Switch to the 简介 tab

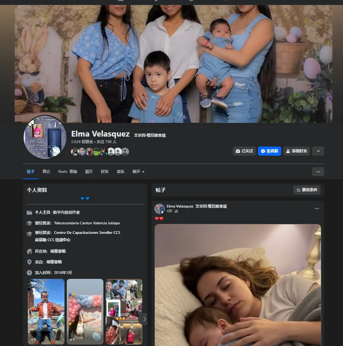point(46,172)
